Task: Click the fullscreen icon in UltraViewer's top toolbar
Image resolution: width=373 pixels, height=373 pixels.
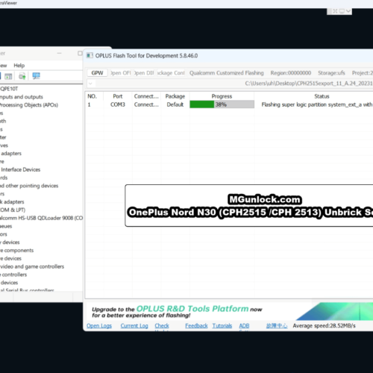Action: [x=335, y=11]
